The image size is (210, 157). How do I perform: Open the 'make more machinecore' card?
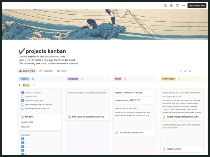click(135, 93)
